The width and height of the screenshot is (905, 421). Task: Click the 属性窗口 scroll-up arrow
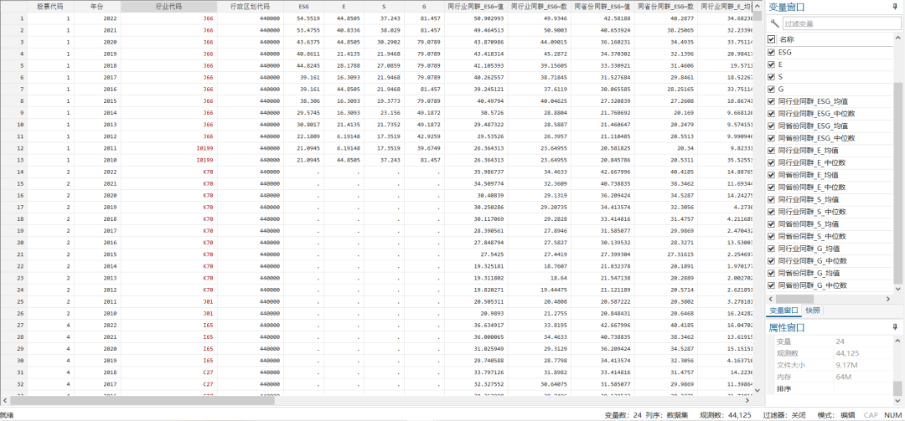click(897, 341)
